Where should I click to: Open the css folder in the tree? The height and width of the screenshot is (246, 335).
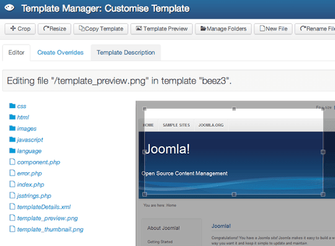click(22, 106)
